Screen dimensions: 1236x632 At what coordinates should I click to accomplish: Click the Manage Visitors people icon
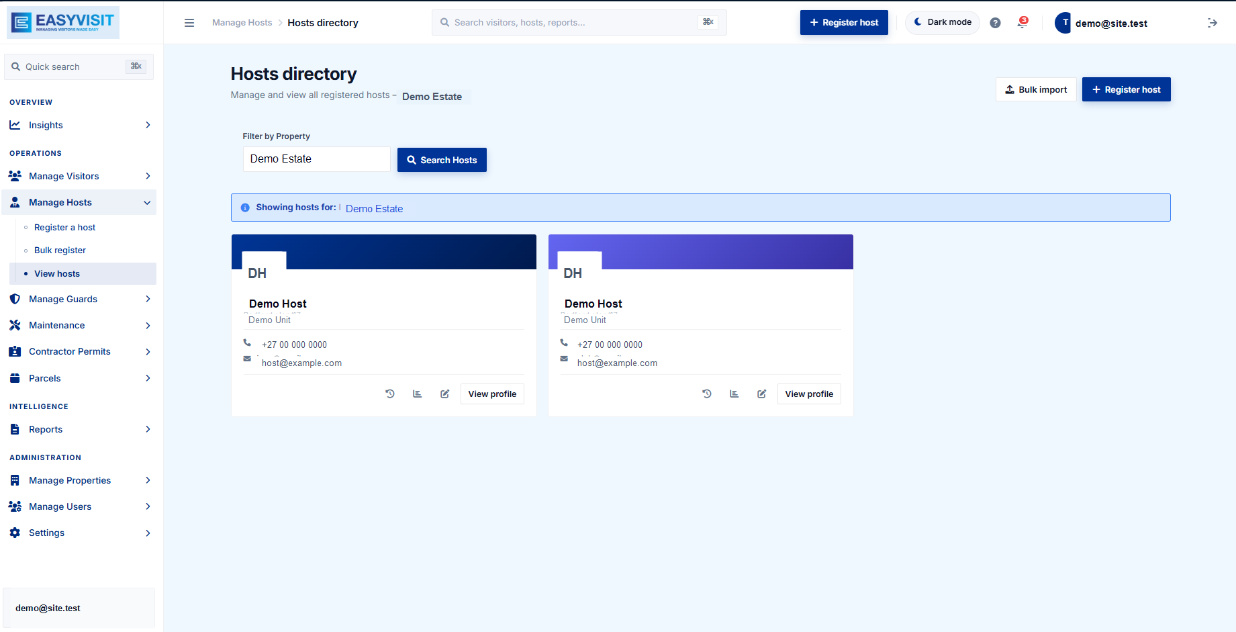(15, 176)
